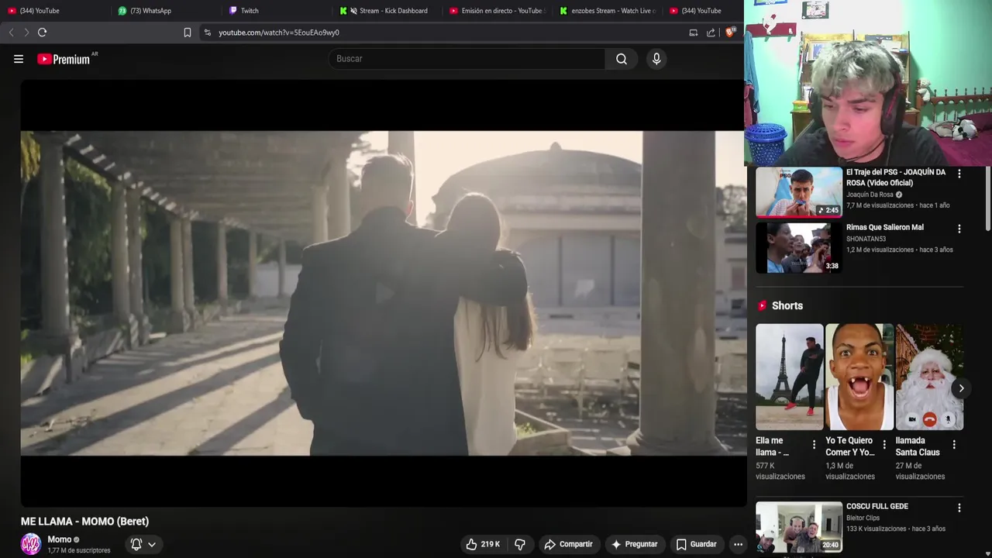Open the Momo channel name link
Viewport: 992px width, 558px height.
[x=60, y=539]
